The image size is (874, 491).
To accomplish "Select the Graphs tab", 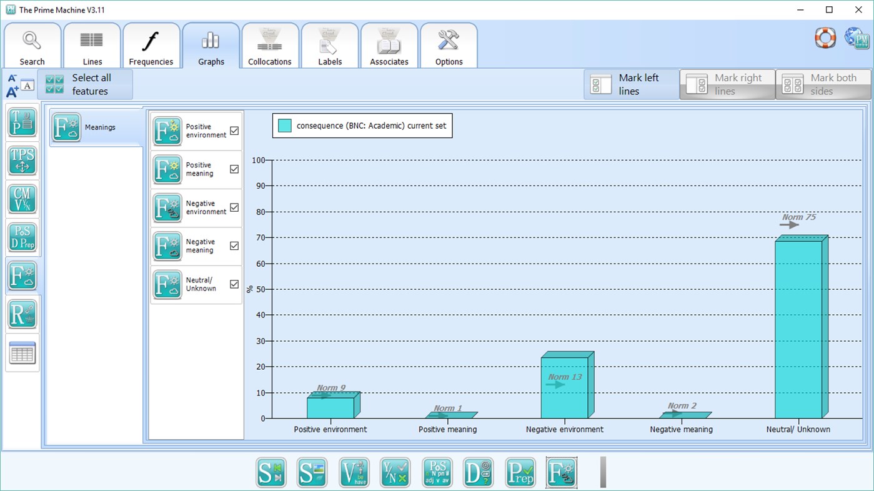I will (211, 46).
